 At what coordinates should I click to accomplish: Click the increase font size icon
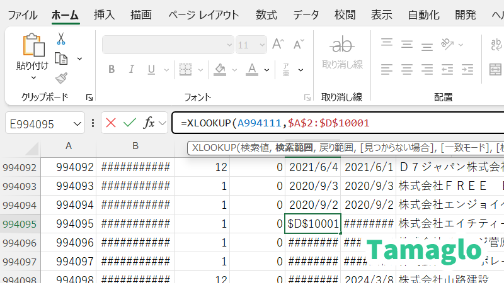pyautogui.click(x=277, y=44)
